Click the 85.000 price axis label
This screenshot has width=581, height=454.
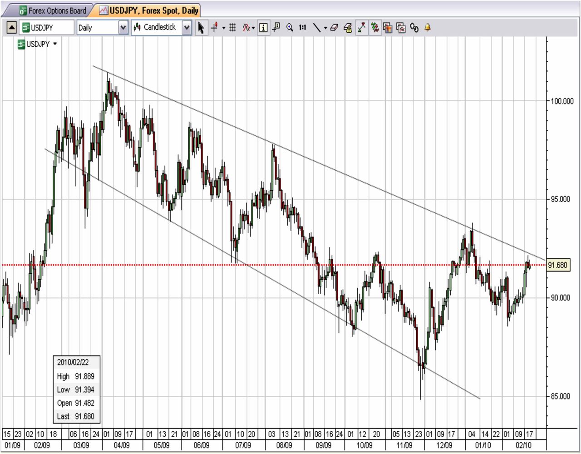coord(560,396)
